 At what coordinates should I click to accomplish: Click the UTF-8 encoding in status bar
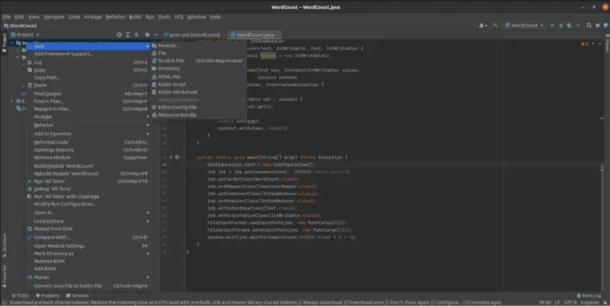point(570,302)
